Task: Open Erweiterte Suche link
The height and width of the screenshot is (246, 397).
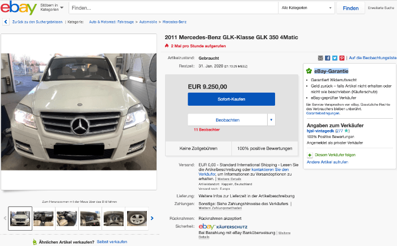Action: pos(381,8)
